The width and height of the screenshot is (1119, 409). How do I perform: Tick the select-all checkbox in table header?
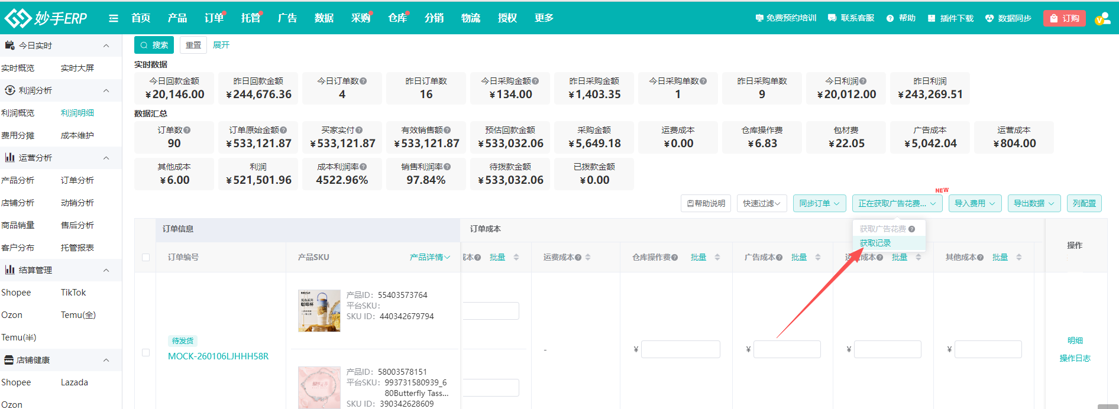(145, 257)
